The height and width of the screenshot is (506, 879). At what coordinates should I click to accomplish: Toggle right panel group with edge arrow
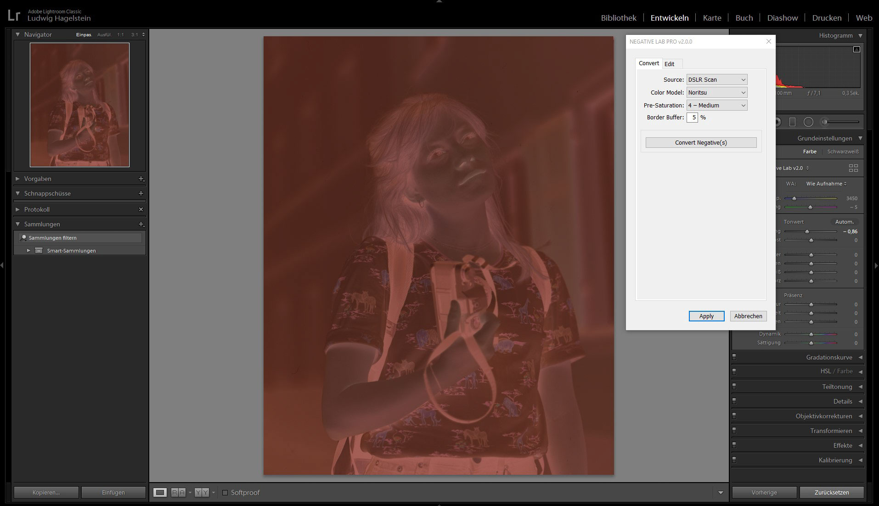pos(876,265)
